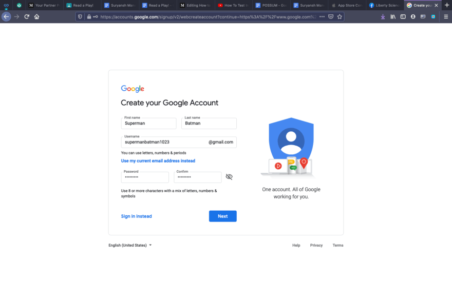Click the Google logo
The width and height of the screenshot is (452, 282).
[133, 89]
